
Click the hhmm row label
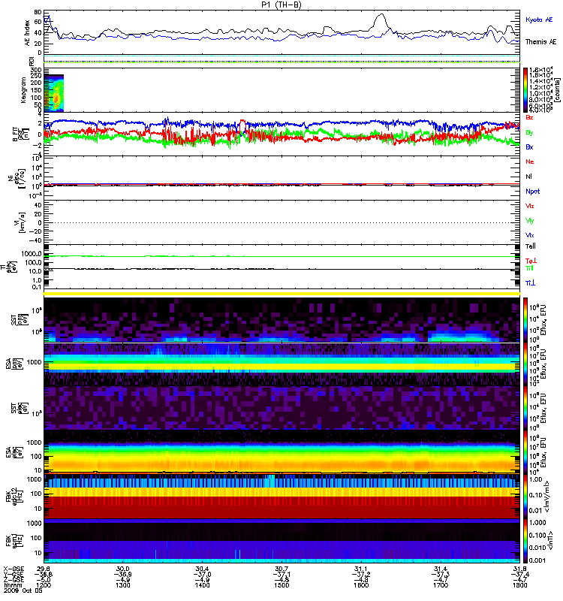coord(11,585)
